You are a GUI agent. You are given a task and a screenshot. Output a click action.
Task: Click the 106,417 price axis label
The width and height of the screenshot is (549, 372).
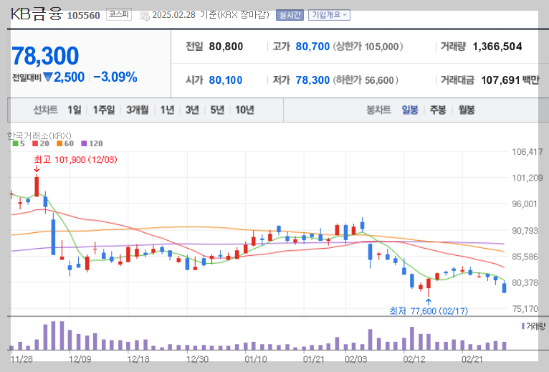coord(527,152)
